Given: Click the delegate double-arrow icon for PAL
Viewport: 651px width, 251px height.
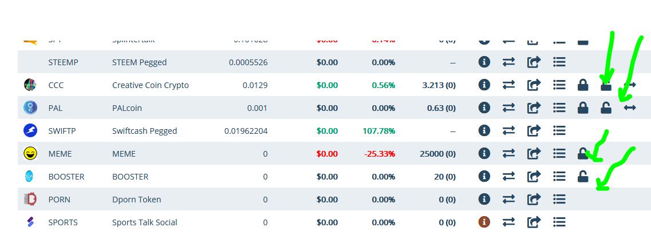Looking at the screenshot, I should [630, 107].
